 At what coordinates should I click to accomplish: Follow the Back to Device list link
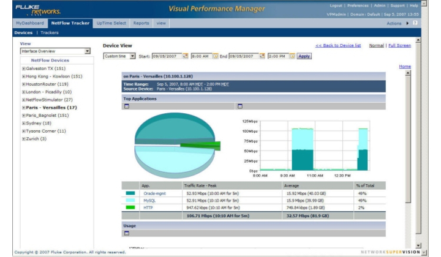coord(338,45)
